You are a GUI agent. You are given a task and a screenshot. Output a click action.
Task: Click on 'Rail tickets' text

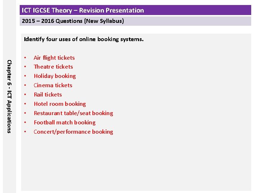tap(48, 95)
